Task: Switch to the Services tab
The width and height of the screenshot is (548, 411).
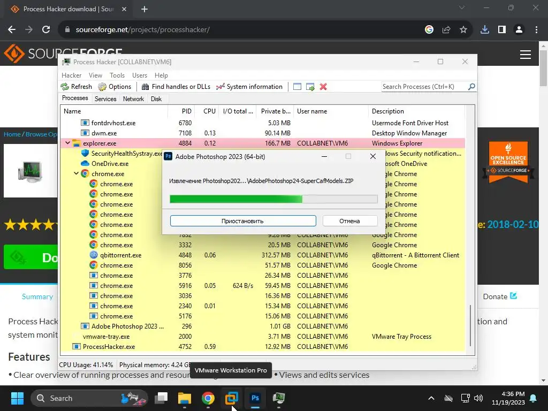Action: pos(105,99)
